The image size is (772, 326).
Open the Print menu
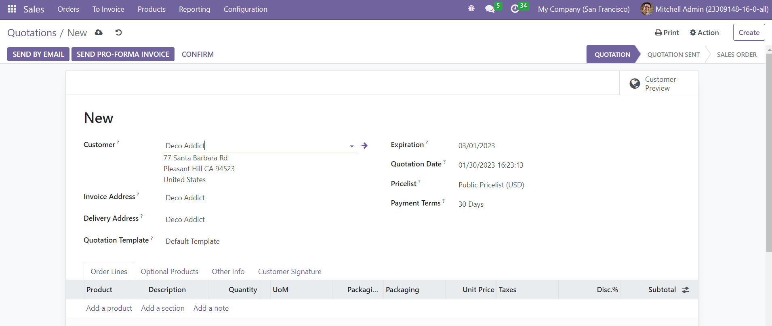click(667, 32)
